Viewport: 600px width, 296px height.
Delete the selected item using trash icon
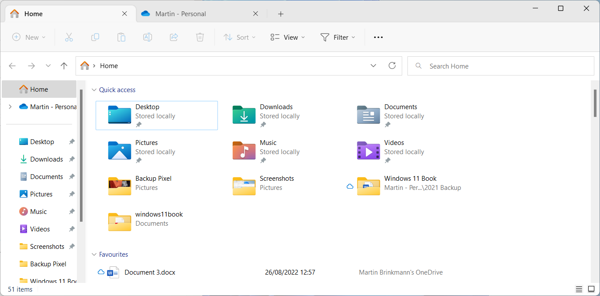point(200,37)
